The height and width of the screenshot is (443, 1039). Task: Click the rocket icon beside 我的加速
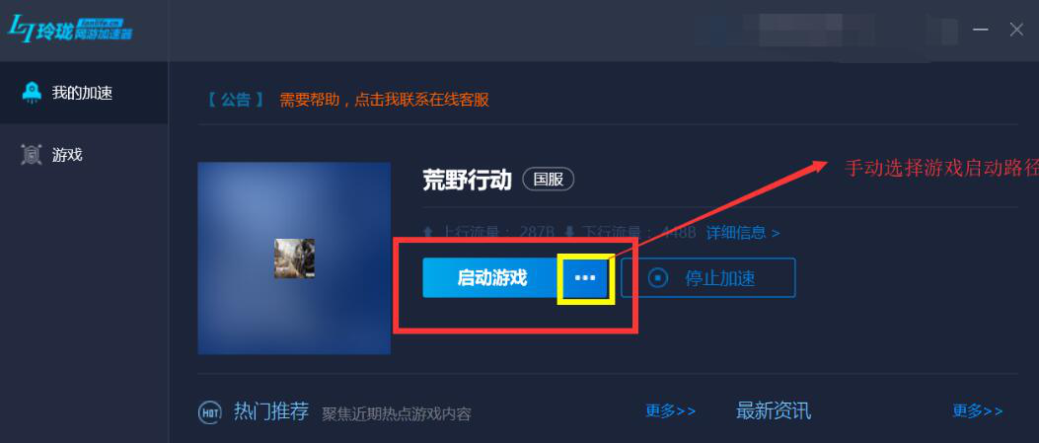click(32, 93)
